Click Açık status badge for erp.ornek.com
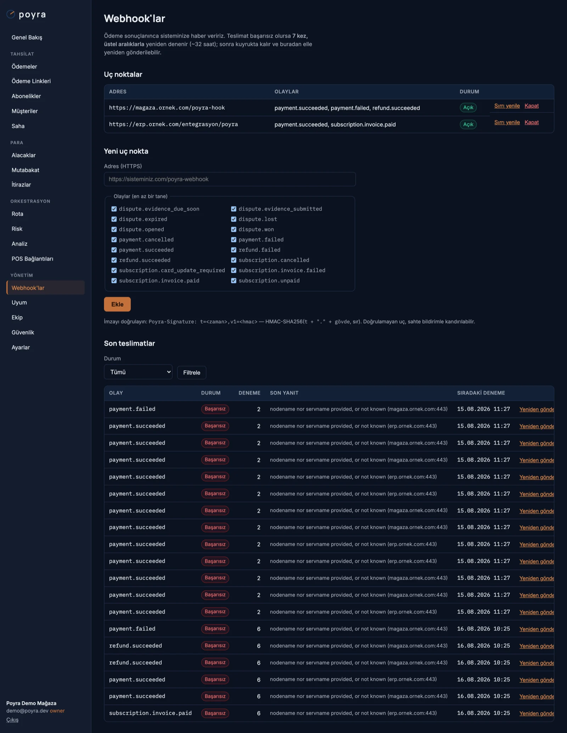Image resolution: width=567 pixels, height=733 pixels. (x=468, y=124)
